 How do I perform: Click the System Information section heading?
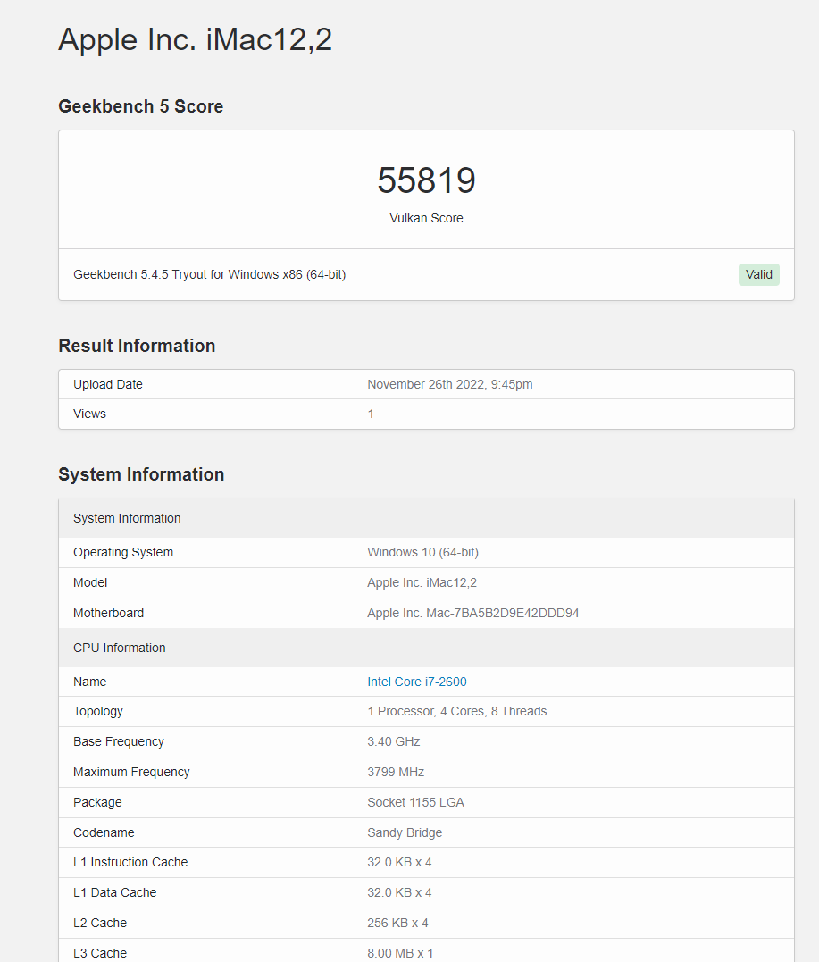click(x=141, y=474)
